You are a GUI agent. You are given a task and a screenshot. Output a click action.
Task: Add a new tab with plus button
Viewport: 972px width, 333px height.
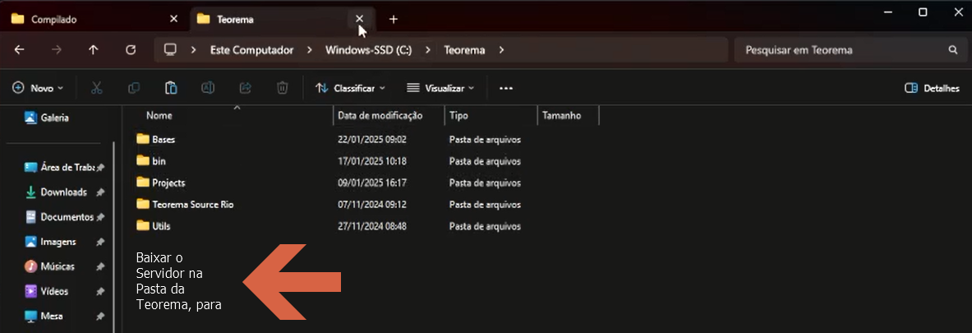(x=393, y=19)
